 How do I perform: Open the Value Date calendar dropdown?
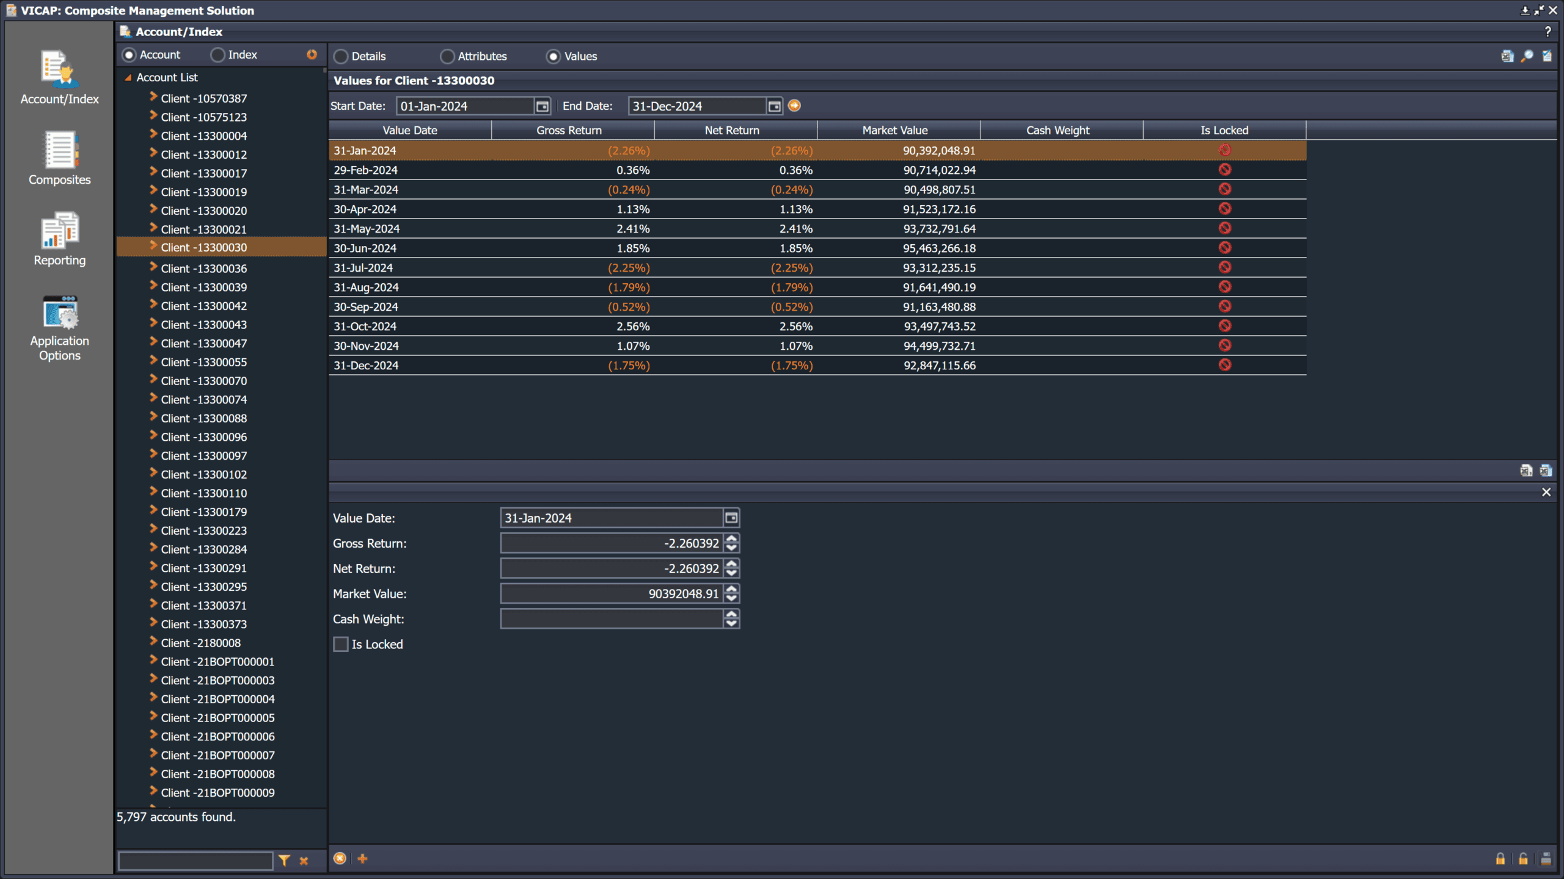click(731, 518)
